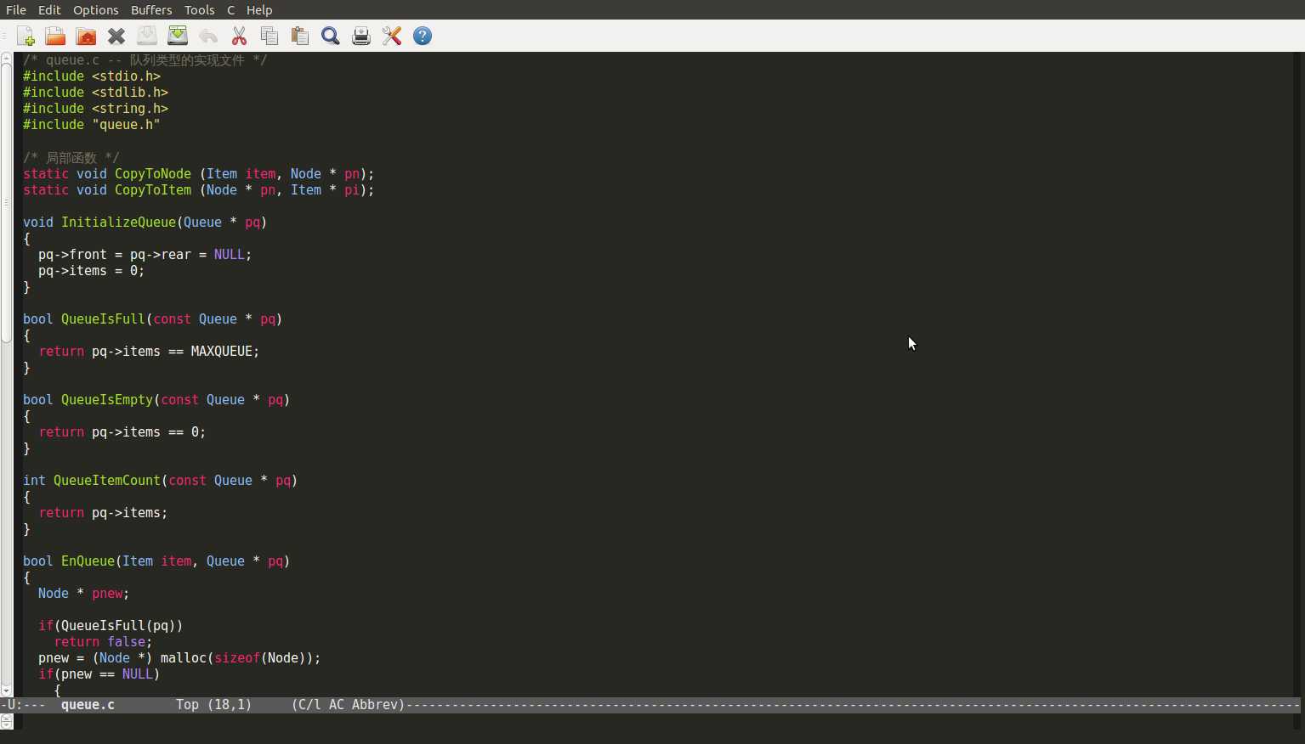The height and width of the screenshot is (744, 1305).
Task: Open Help with the question mark icon
Action: tap(423, 36)
